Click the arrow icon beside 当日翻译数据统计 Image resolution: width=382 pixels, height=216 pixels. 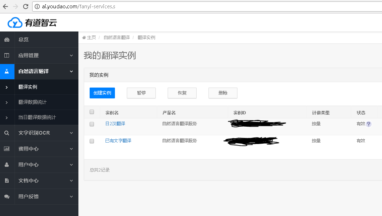click(x=7, y=118)
